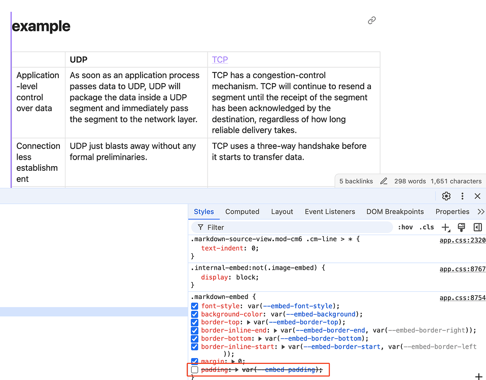This screenshot has width=486, height=380.
Task: Click the filter funnel icon
Action: point(200,227)
